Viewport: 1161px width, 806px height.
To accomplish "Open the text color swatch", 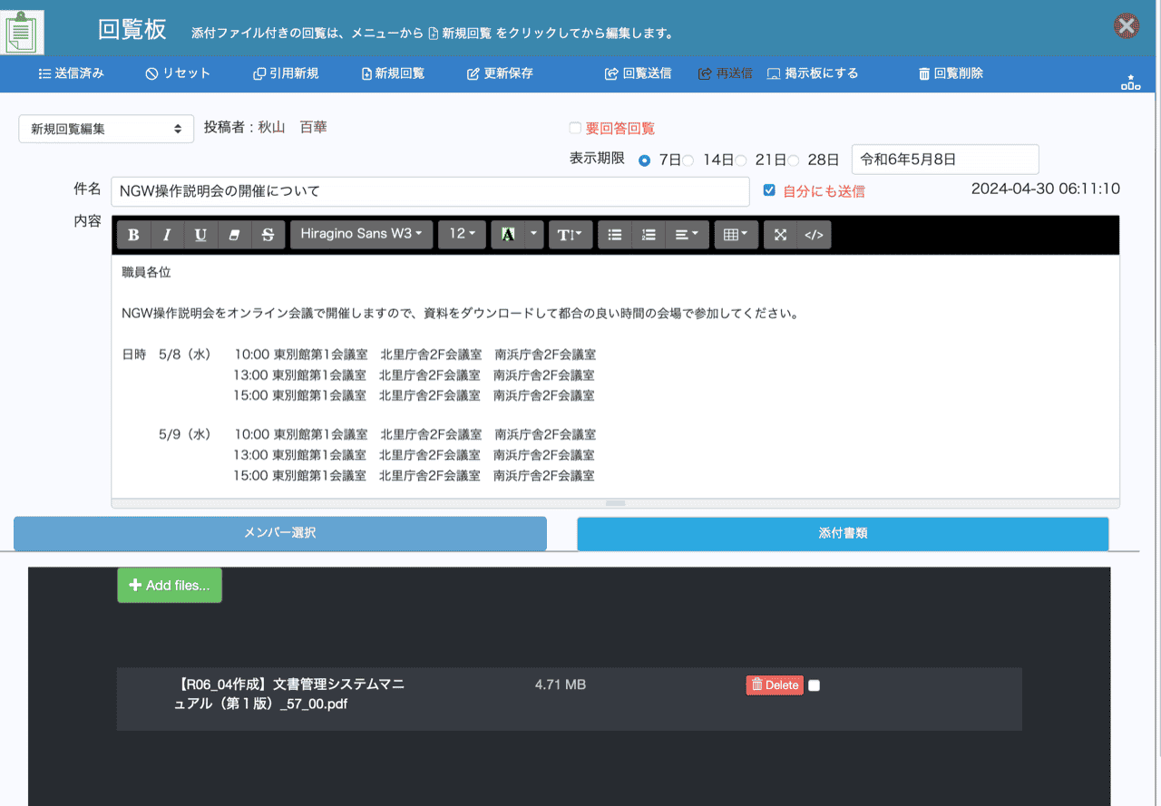I will click(508, 235).
